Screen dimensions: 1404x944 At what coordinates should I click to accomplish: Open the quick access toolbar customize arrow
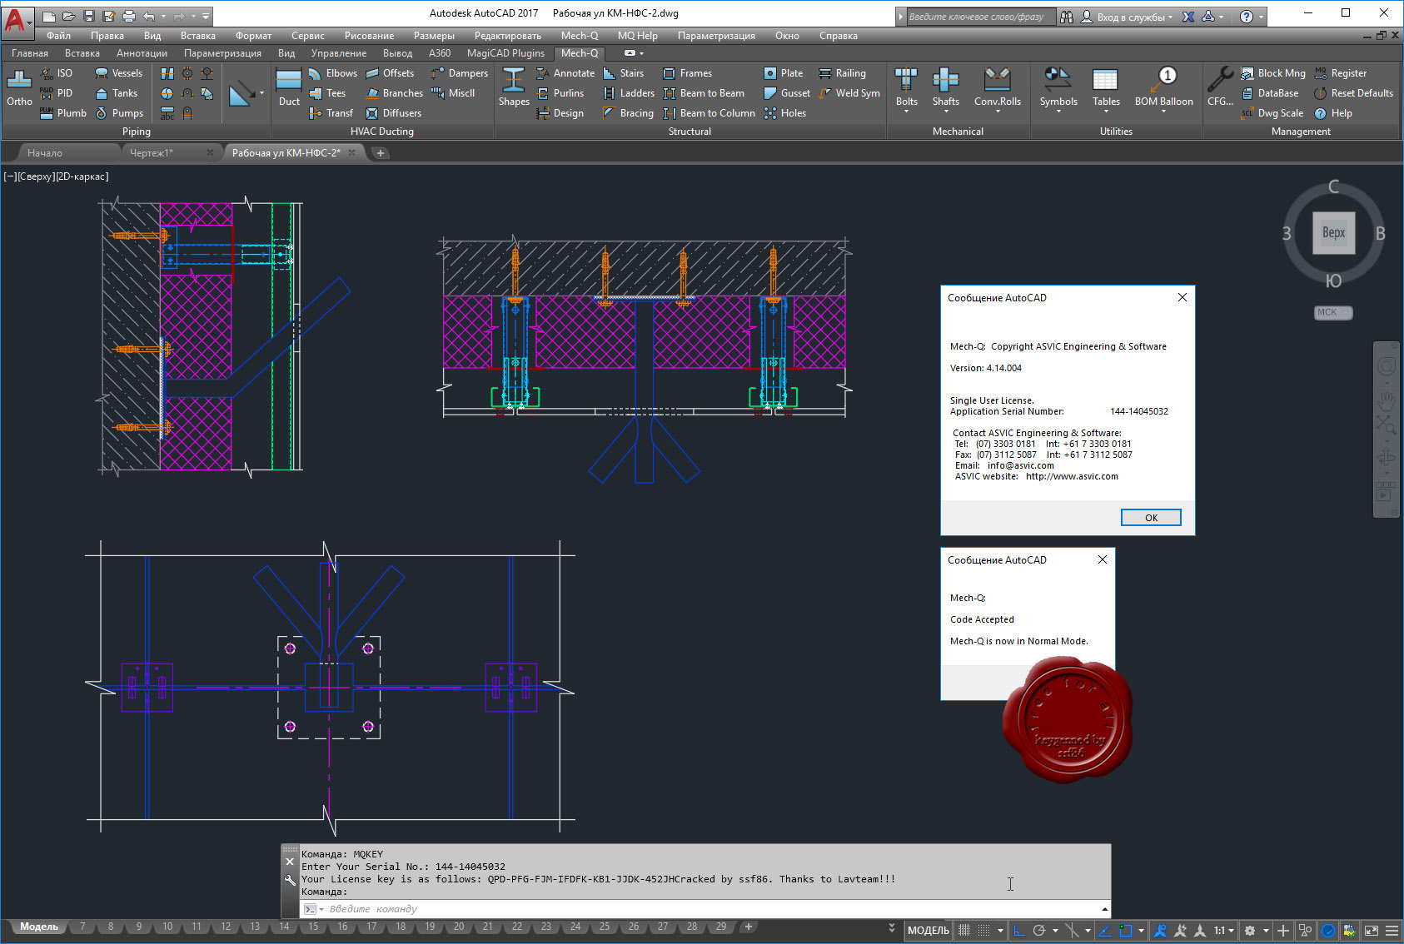click(x=206, y=16)
